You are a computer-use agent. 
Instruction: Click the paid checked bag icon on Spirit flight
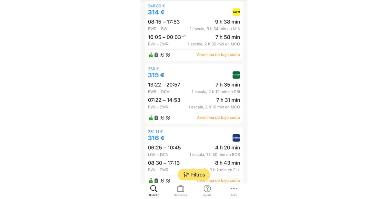156,55
